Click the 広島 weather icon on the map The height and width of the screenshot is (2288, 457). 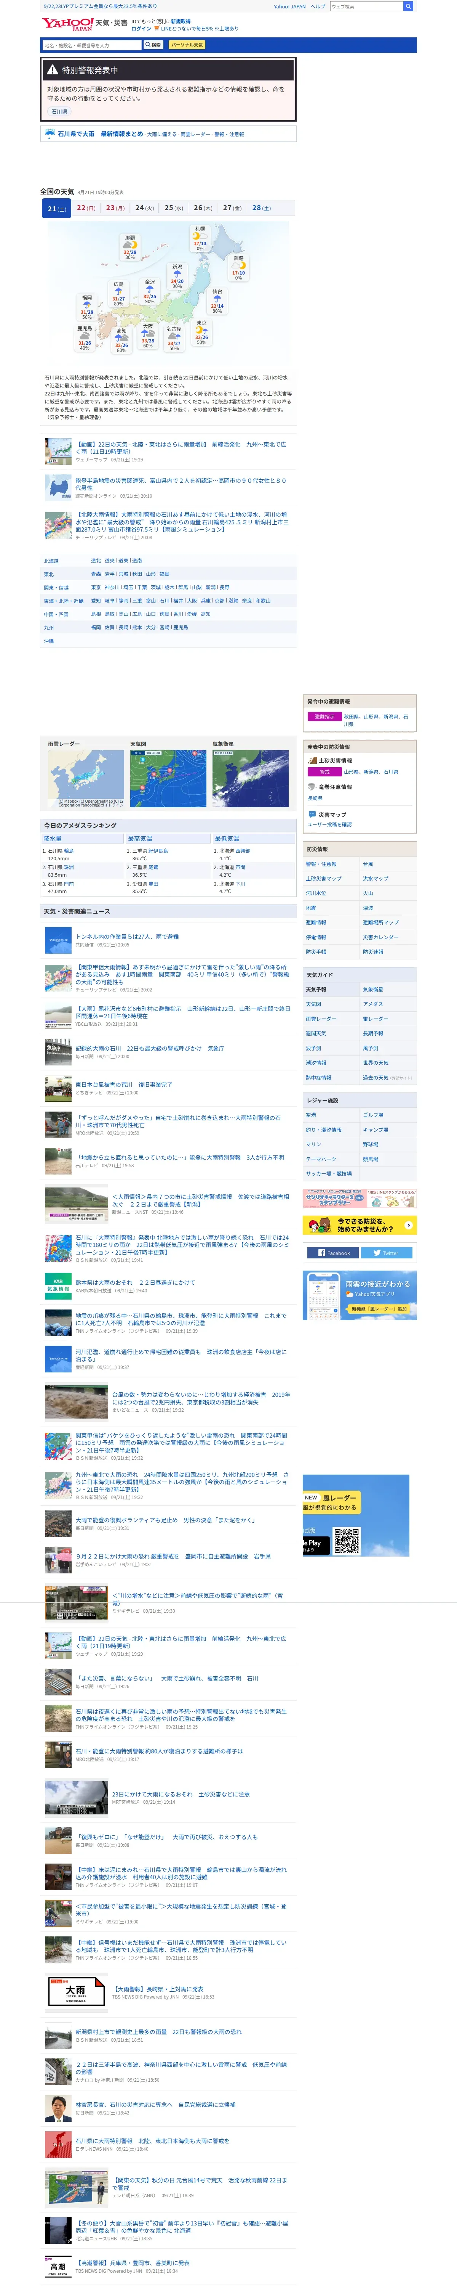[x=118, y=292]
